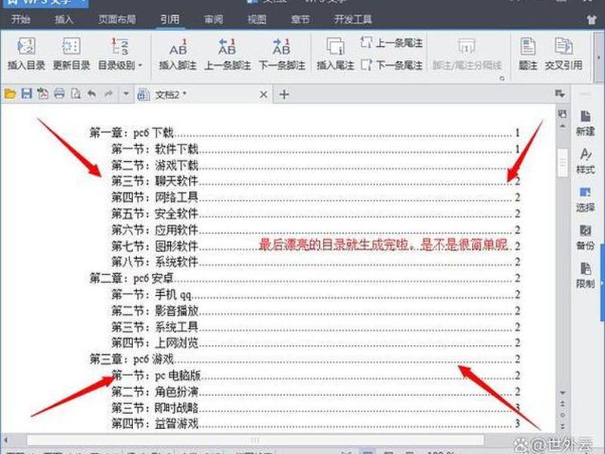
Task: Click the 插入脚注 (Insert Footnote) icon
Action: click(178, 47)
